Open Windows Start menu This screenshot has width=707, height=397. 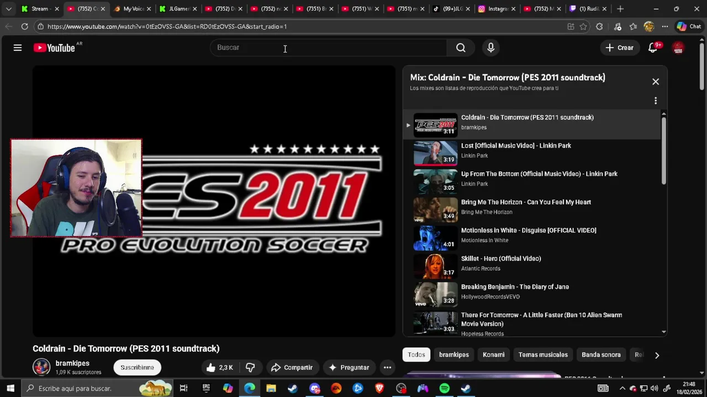click(10, 388)
